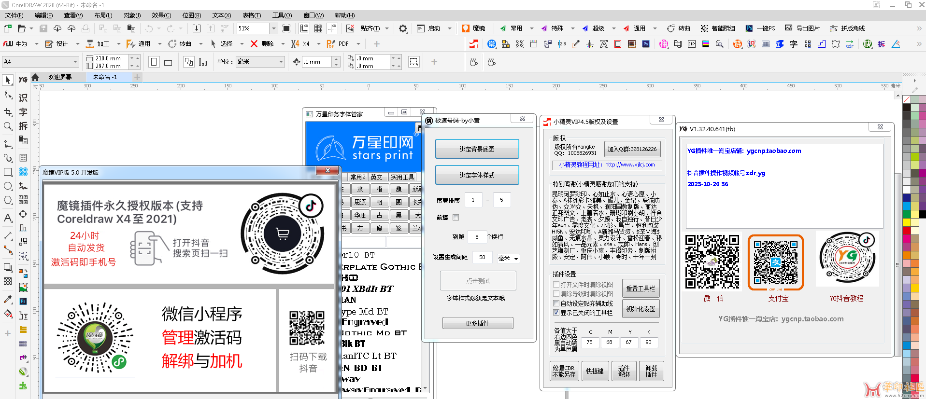Click the CMYK color bars icon
926x399 pixels.
(706, 44)
